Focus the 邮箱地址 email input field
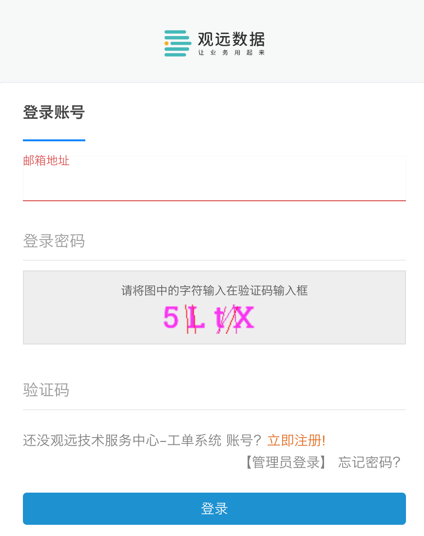This screenshot has width=424, height=536. pos(214,183)
